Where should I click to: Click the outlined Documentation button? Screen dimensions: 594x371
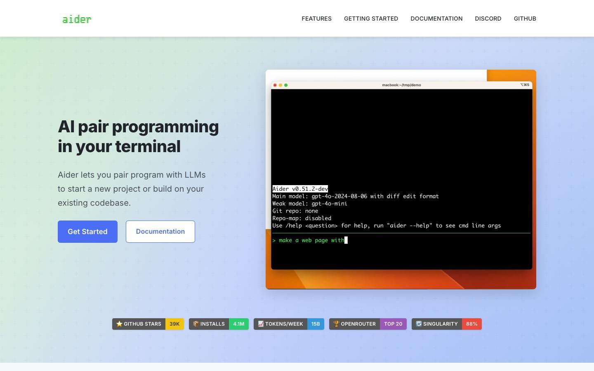pos(160,232)
